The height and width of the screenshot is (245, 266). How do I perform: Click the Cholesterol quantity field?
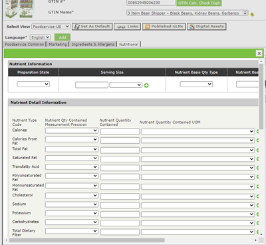120,196
